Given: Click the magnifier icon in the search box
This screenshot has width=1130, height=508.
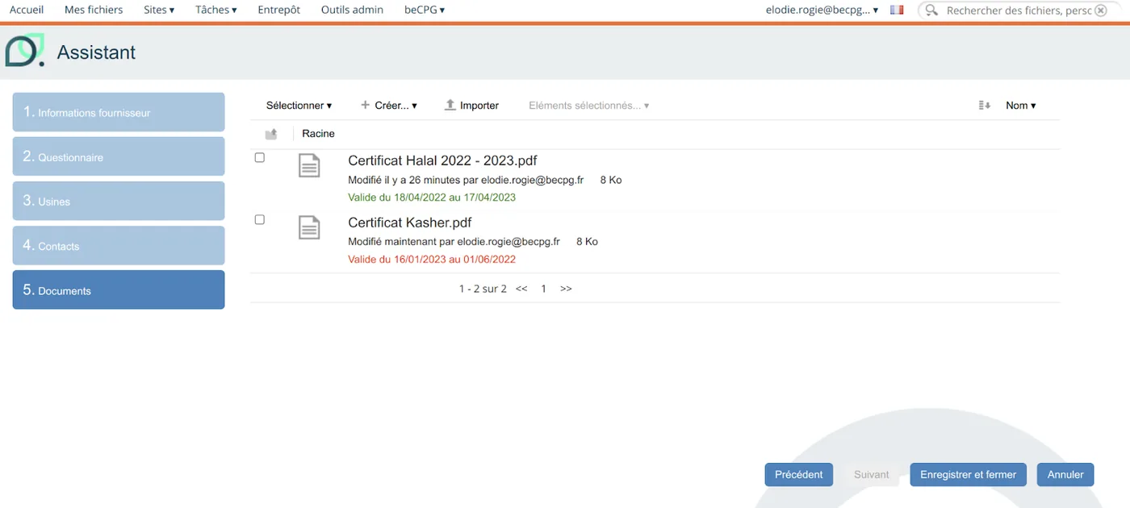Looking at the screenshot, I should click(x=931, y=10).
